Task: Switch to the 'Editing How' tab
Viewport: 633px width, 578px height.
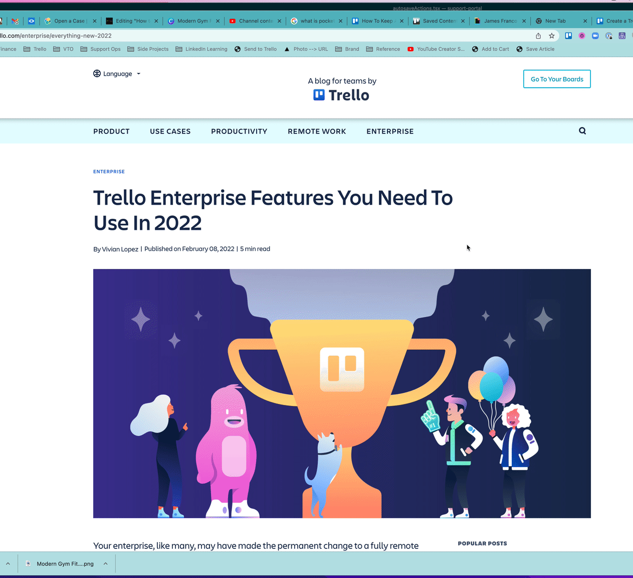Action: [131, 21]
